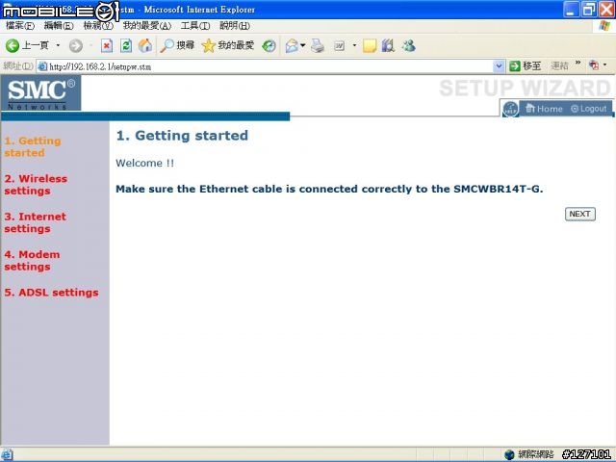This screenshot has width=616, height=462.
Task: Click the Logout link
Action: click(x=589, y=109)
